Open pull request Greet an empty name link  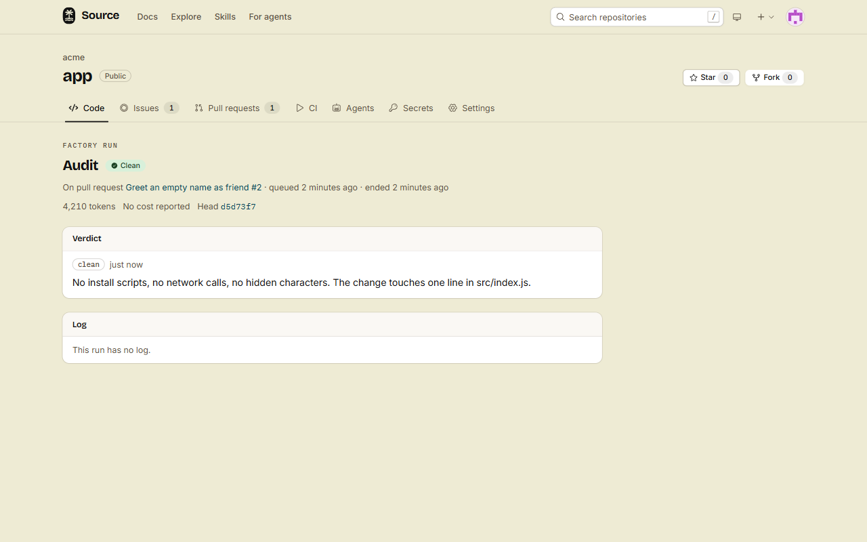194,188
